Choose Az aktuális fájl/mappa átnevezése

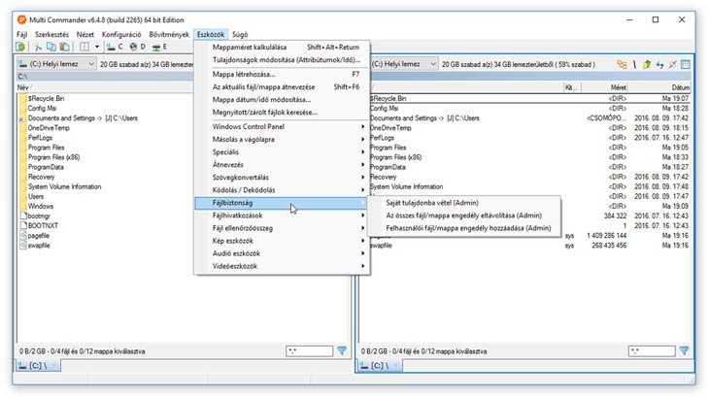[x=283, y=86]
